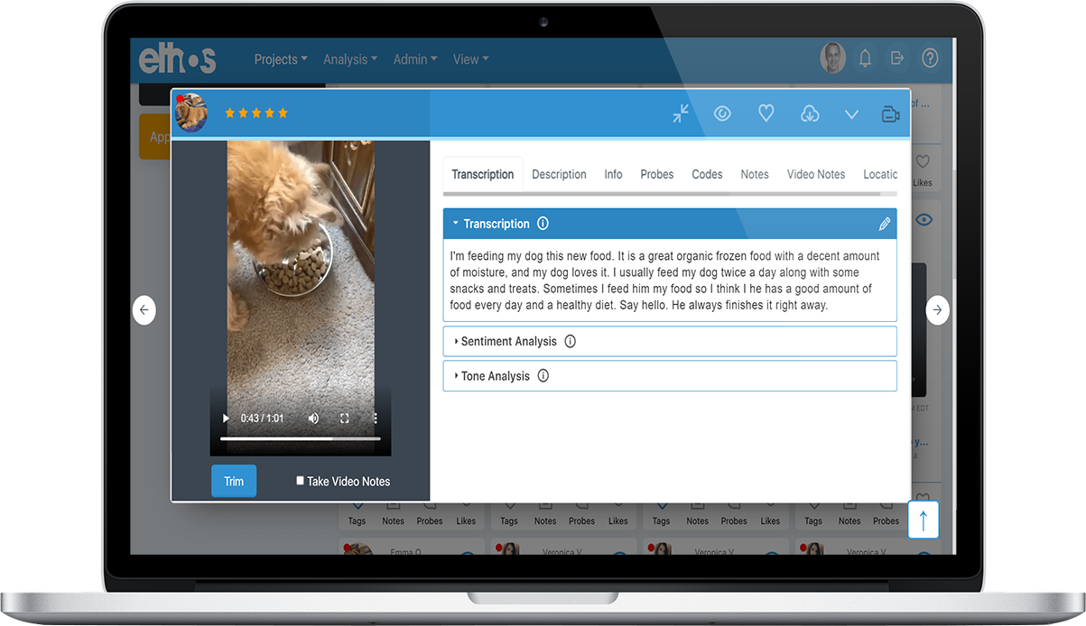The width and height of the screenshot is (1086, 626).
Task: Collapse the media viewer with the shrink icon
Action: [680, 114]
